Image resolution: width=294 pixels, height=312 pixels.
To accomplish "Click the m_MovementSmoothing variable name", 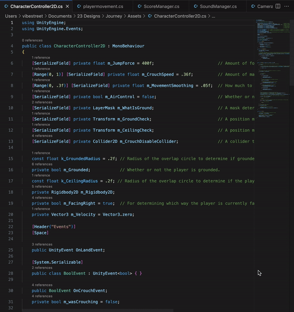I will pyautogui.click(x=170, y=86).
